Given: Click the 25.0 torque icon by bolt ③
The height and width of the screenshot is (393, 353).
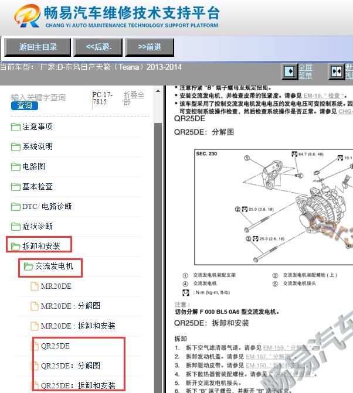Looking at the screenshot, I should pos(256,238).
